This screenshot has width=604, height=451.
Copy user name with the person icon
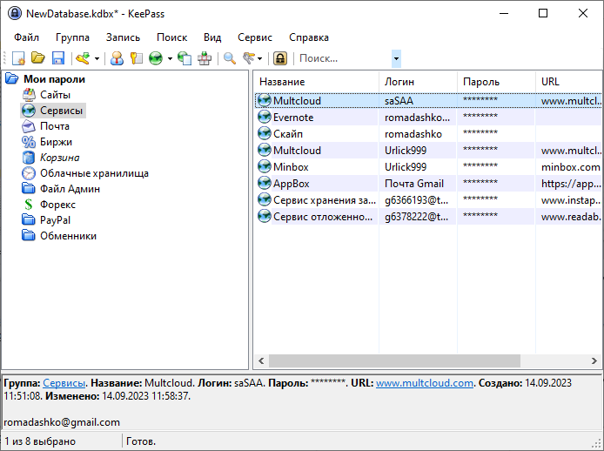click(117, 58)
